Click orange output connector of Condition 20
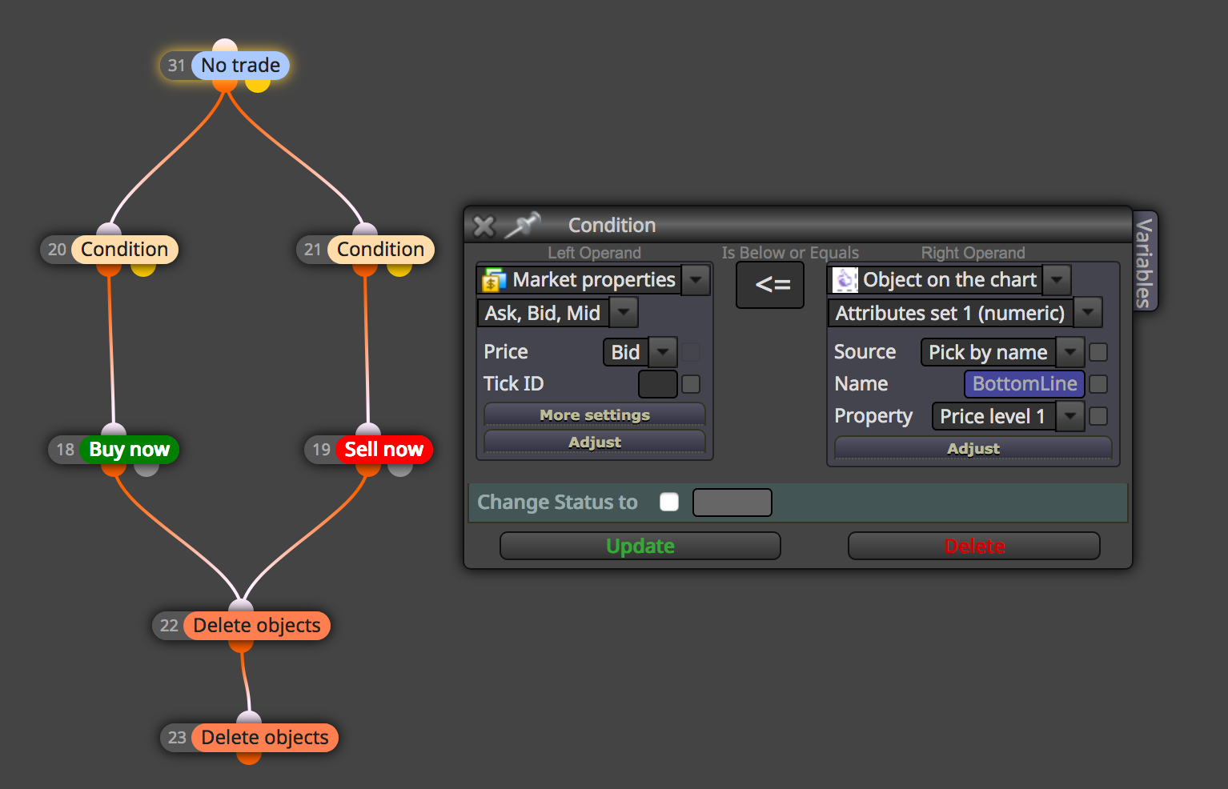Image resolution: width=1228 pixels, height=789 pixels. (x=109, y=270)
